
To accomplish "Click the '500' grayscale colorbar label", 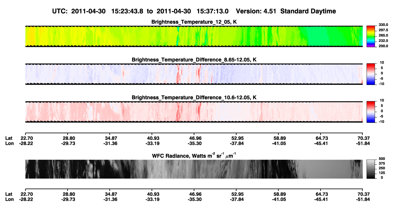I will point(382,159).
